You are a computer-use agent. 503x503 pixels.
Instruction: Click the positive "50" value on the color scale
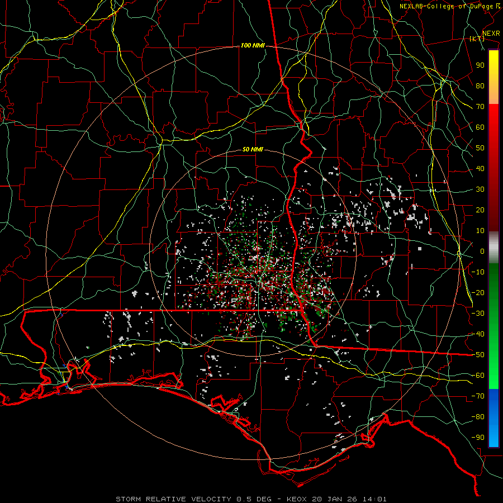click(480, 148)
